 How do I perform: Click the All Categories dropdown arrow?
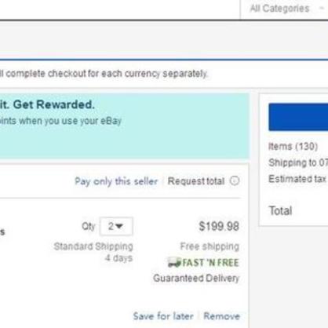pos(322,9)
